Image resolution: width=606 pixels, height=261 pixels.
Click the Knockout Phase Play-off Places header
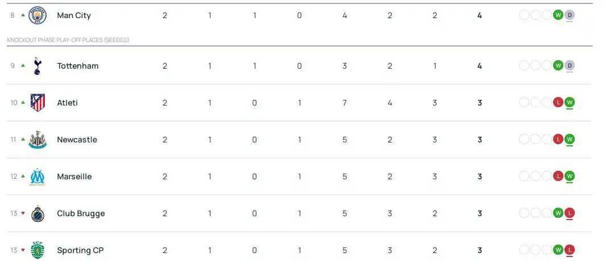tap(68, 40)
